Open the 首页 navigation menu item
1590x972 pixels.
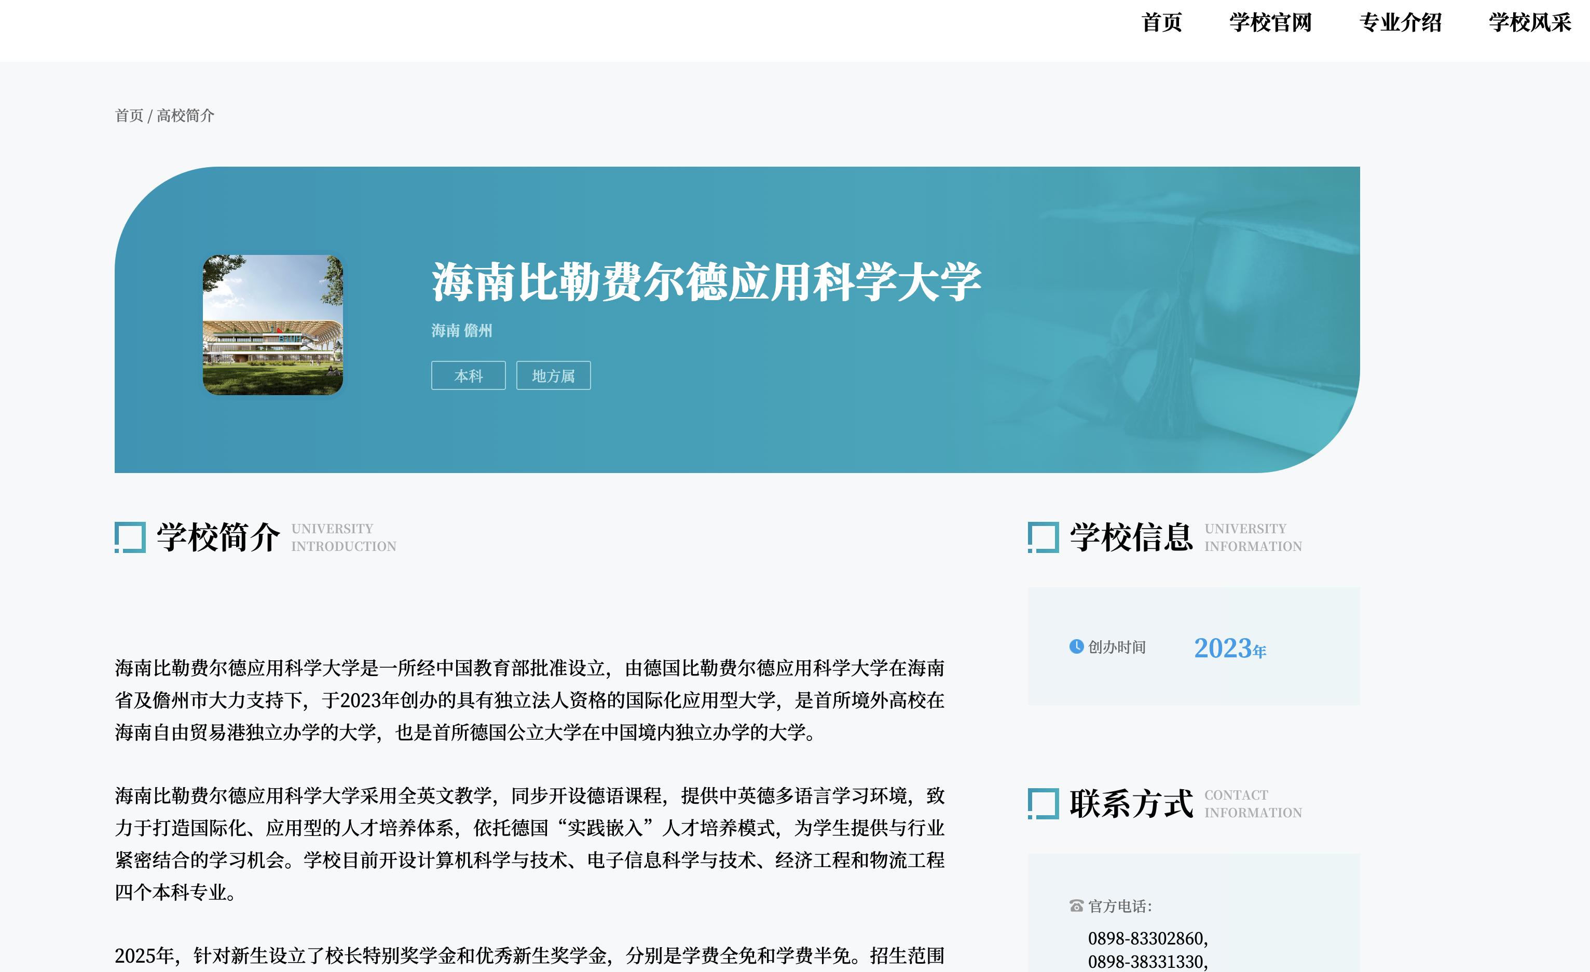pos(1161,23)
